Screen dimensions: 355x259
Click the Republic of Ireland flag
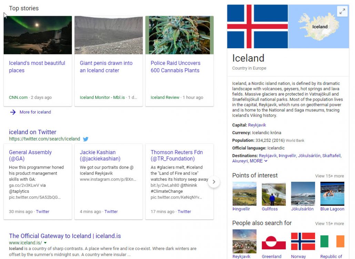(332, 241)
